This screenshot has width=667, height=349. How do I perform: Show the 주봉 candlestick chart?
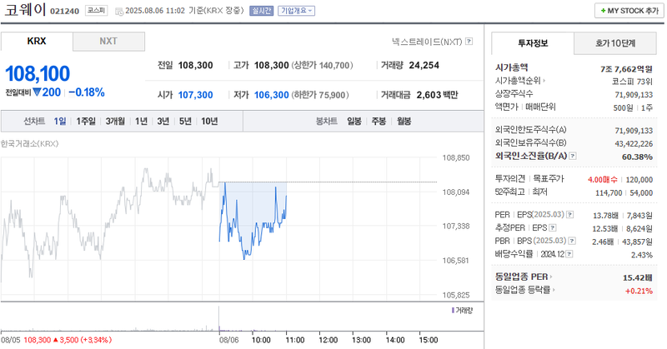pos(379,121)
